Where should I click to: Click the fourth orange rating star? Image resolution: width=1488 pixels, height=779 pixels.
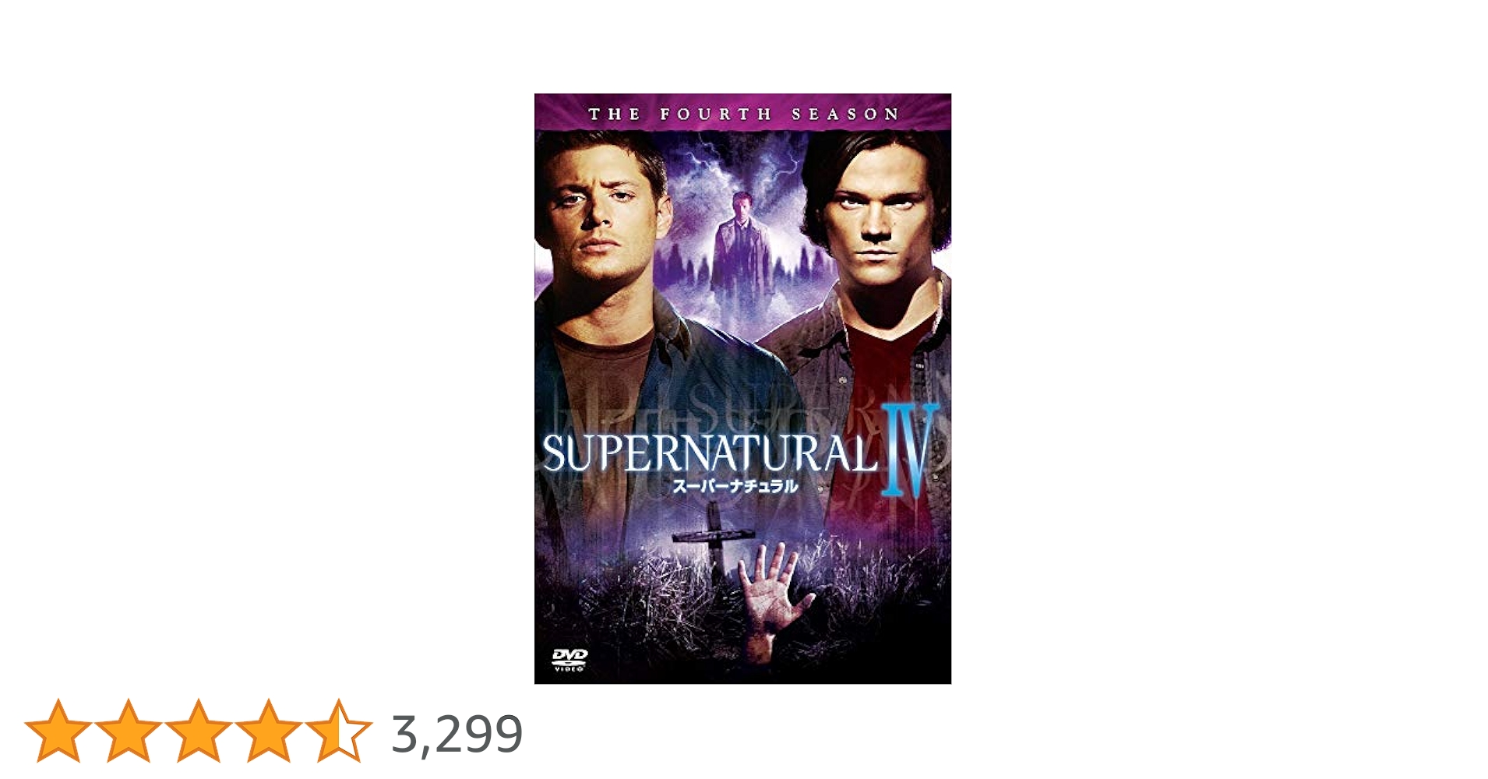(x=268, y=731)
